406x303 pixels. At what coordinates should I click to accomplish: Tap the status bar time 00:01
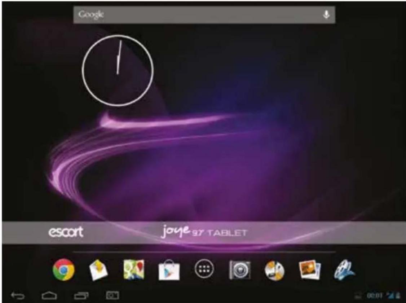tap(374, 295)
